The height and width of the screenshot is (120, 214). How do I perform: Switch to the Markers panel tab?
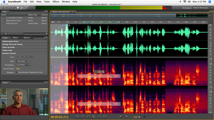(27, 38)
